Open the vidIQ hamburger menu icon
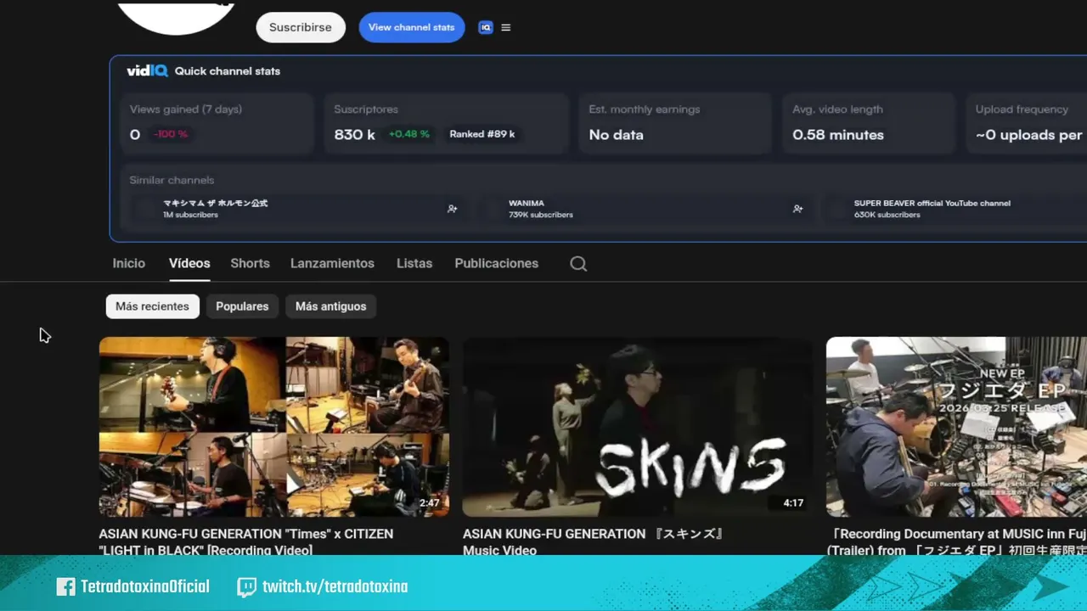 click(506, 27)
